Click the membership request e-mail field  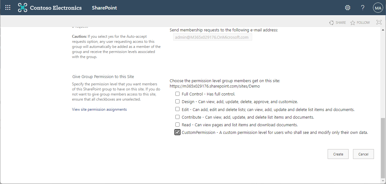[211, 37]
